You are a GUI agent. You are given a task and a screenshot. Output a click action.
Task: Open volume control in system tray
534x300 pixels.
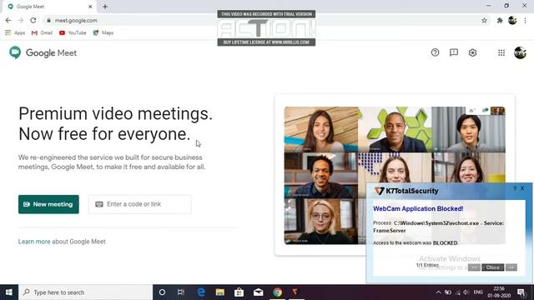tap(466, 292)
